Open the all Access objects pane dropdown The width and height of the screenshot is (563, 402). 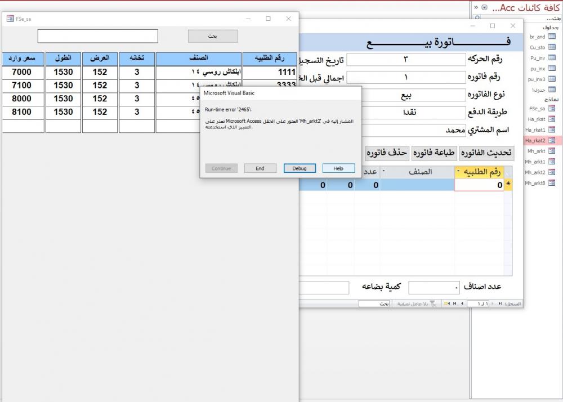pos(484,7)
